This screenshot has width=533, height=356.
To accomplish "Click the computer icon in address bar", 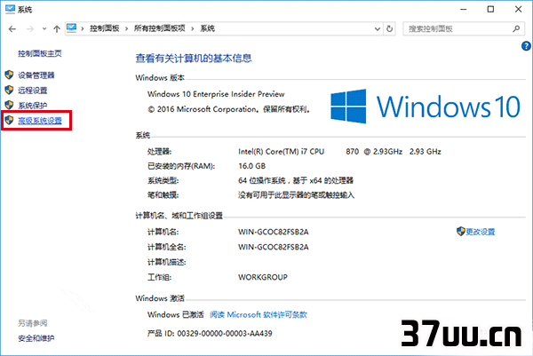I will coord(71,28).
